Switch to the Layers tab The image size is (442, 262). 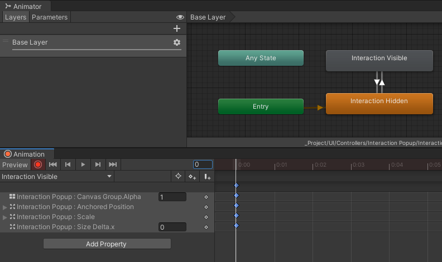point(16,17)
